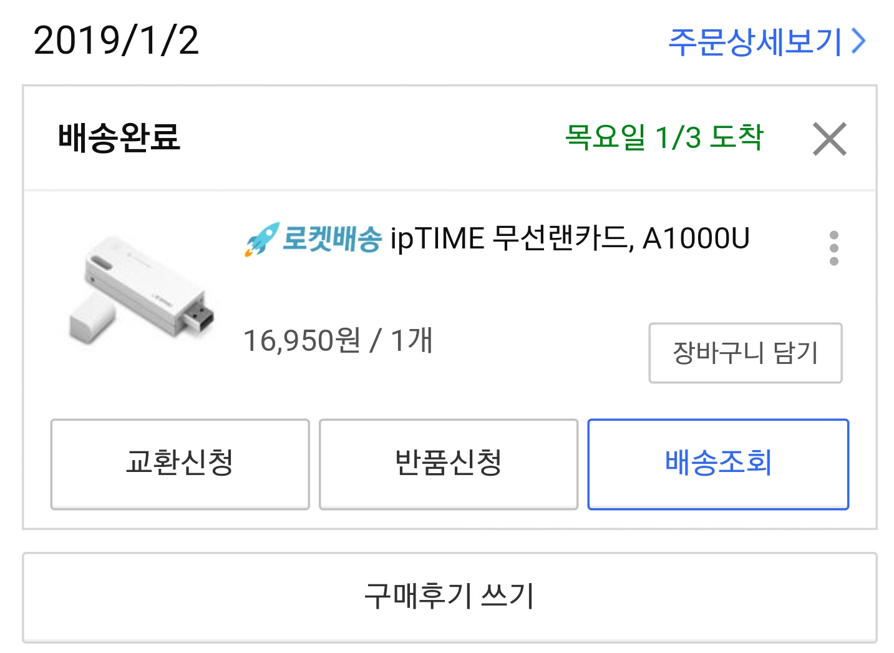Select the 로켓배송 badge label

tap(331, 238)
